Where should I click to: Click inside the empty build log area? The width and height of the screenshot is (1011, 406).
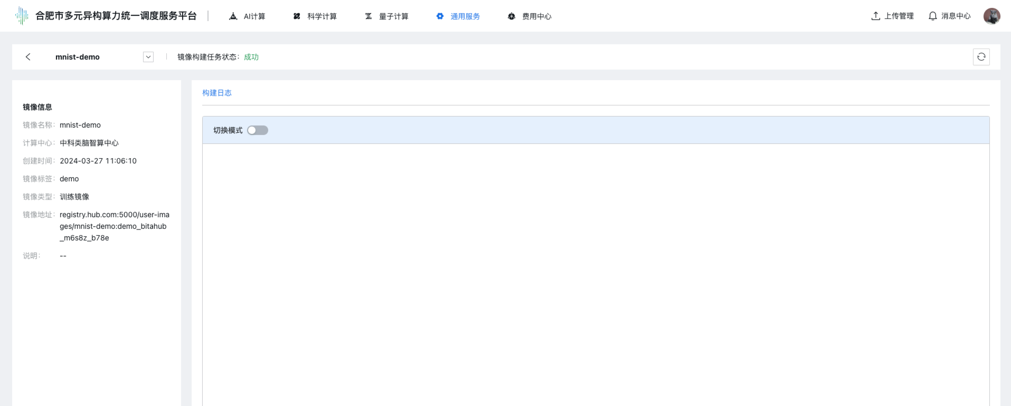pos(596,274)
